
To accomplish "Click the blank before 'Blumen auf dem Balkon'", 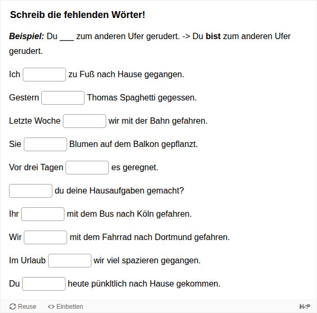I will click(45, 144).
